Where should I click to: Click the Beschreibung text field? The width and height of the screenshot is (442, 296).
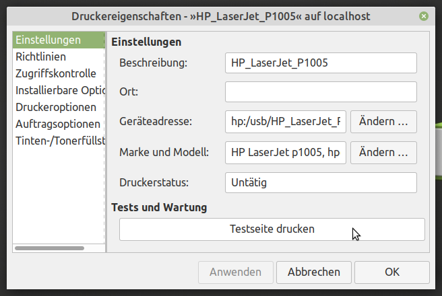[321, 63]
